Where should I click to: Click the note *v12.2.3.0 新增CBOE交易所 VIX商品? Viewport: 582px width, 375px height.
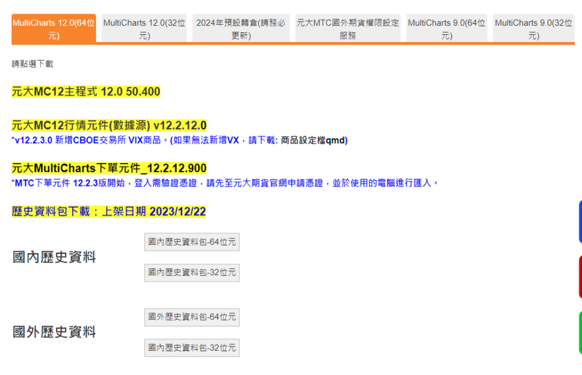[89, 140]
